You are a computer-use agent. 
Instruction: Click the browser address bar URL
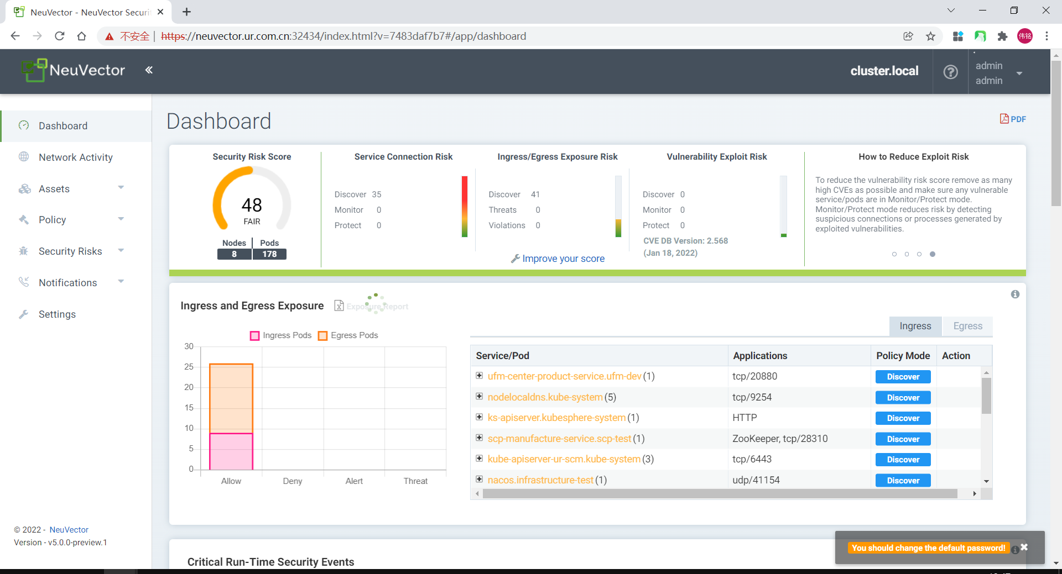(343, 36)
